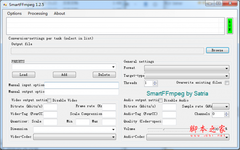Click the Quality (Codec-specific) field
240x150 pixels.
coord(169,122)
